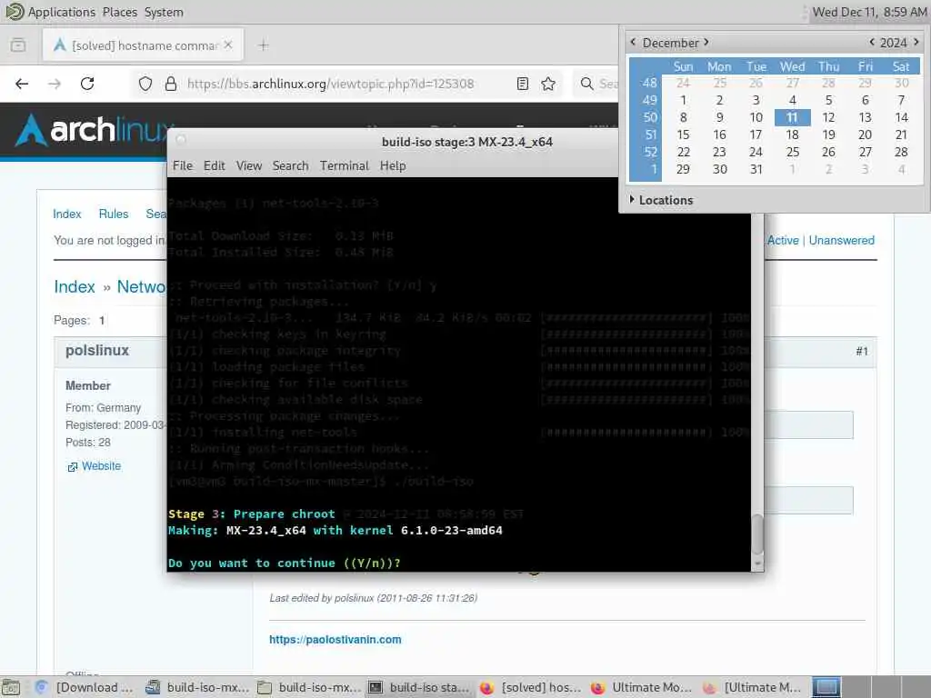Go back with the browser back arrow
Screen dimensions: 931x698
coord(22,84)
